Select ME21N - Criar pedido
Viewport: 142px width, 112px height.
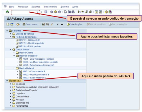tap(30, 40)
